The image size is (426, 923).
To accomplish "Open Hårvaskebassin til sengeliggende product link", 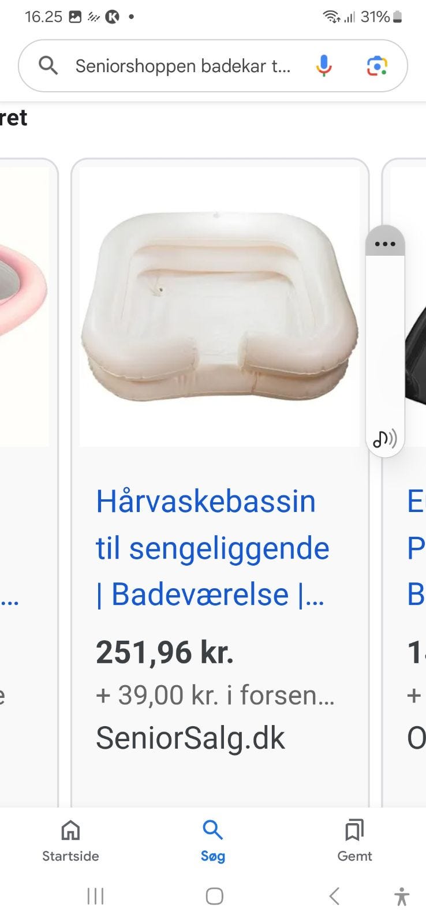I will point(212,548).
